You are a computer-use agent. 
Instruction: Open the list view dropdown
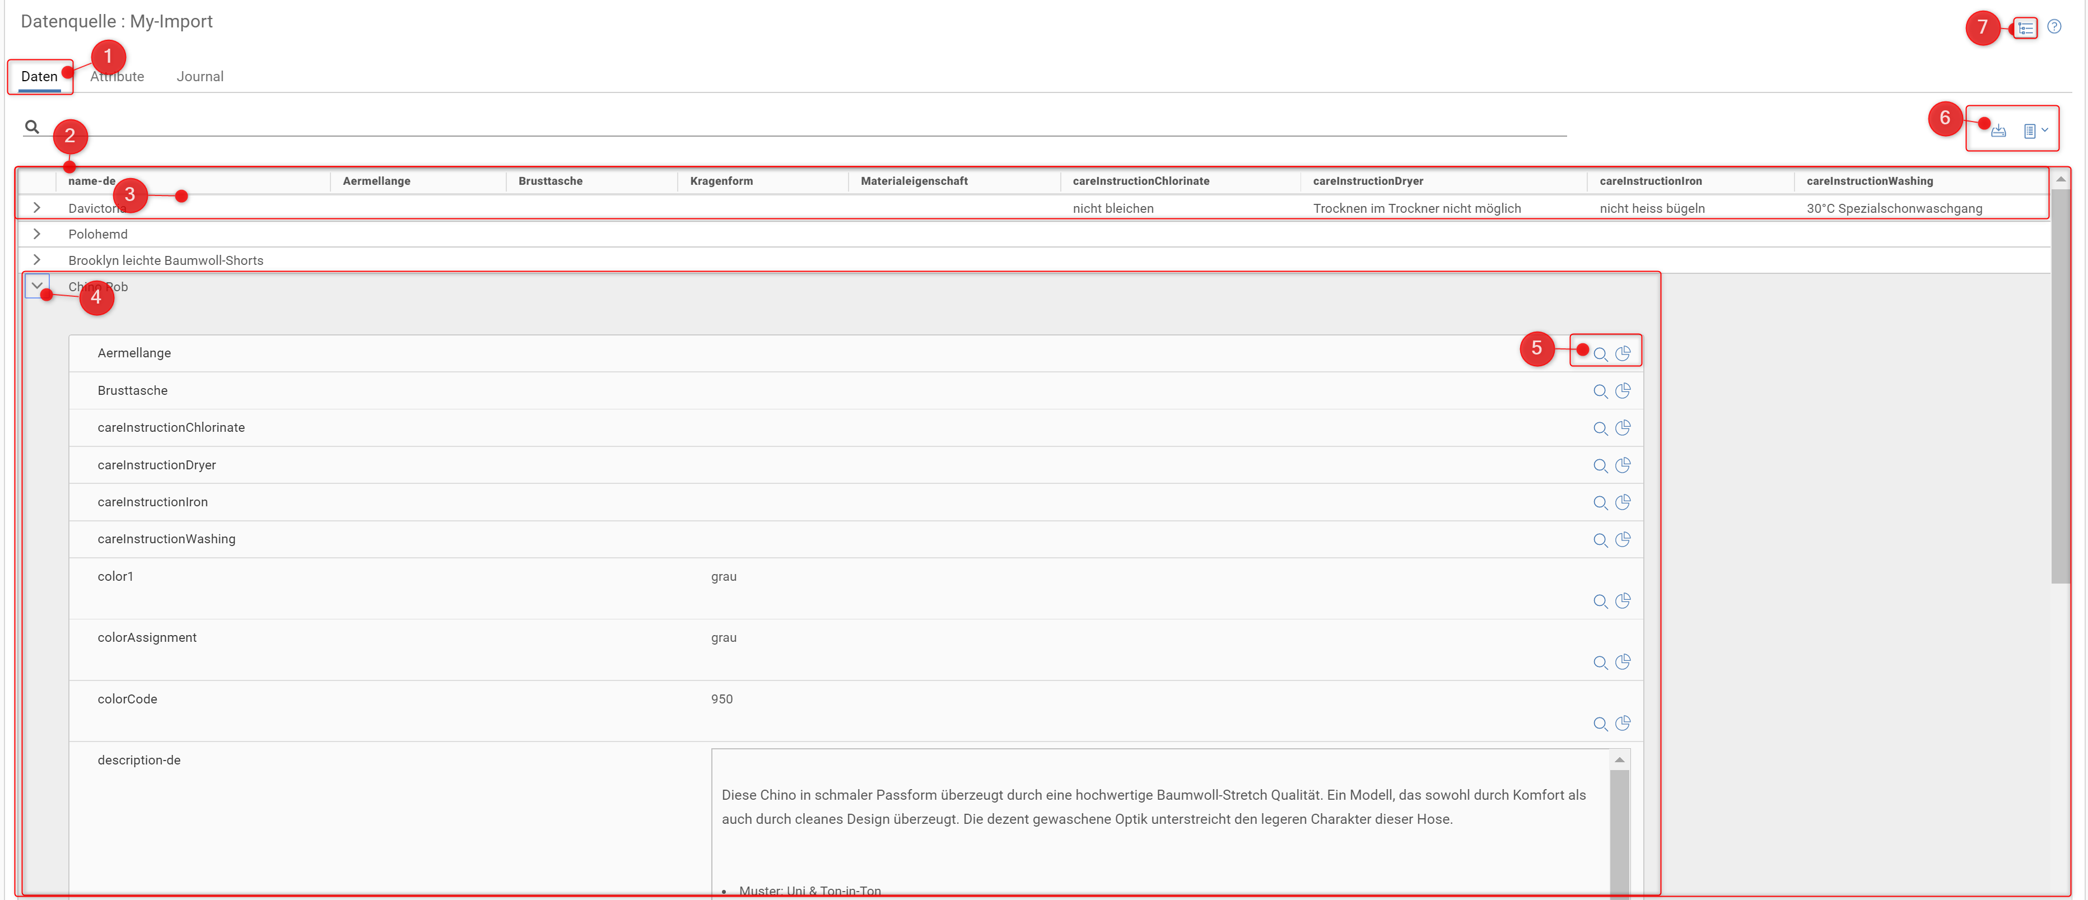(x=2034, y=130)
